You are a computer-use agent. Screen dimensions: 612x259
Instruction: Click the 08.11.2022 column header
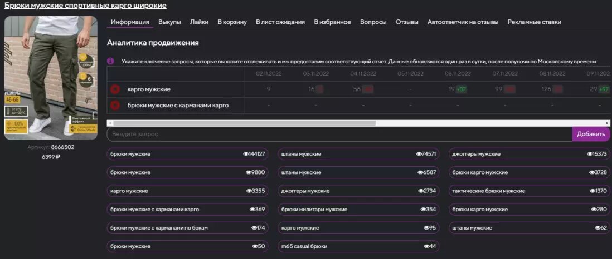552,73
